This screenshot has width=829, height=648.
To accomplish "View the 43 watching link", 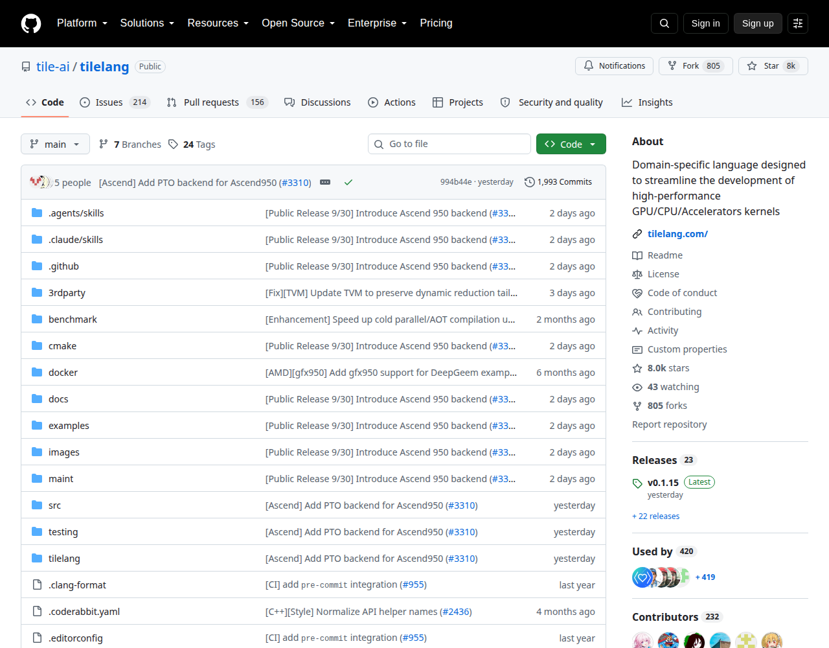I will 666,387.
